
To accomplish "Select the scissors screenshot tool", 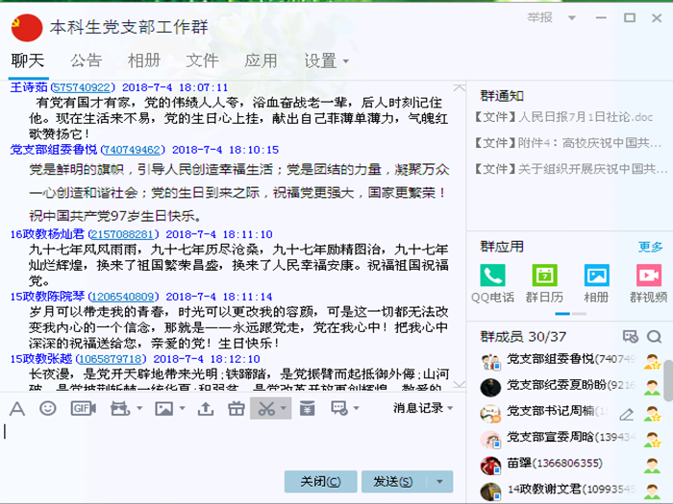I will click(265, 408).
